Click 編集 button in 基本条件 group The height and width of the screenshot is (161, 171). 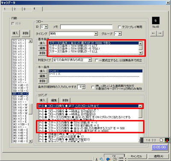point(42,48)
